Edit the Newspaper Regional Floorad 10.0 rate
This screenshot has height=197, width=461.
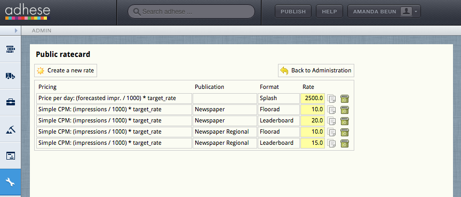point(312,132)
